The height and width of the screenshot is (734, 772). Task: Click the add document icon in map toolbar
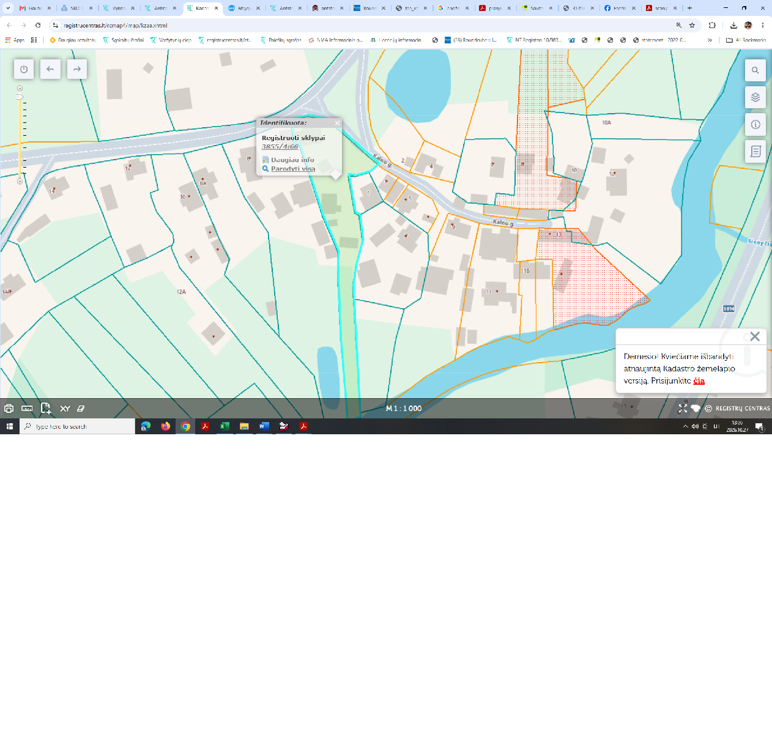coord(46,409)
